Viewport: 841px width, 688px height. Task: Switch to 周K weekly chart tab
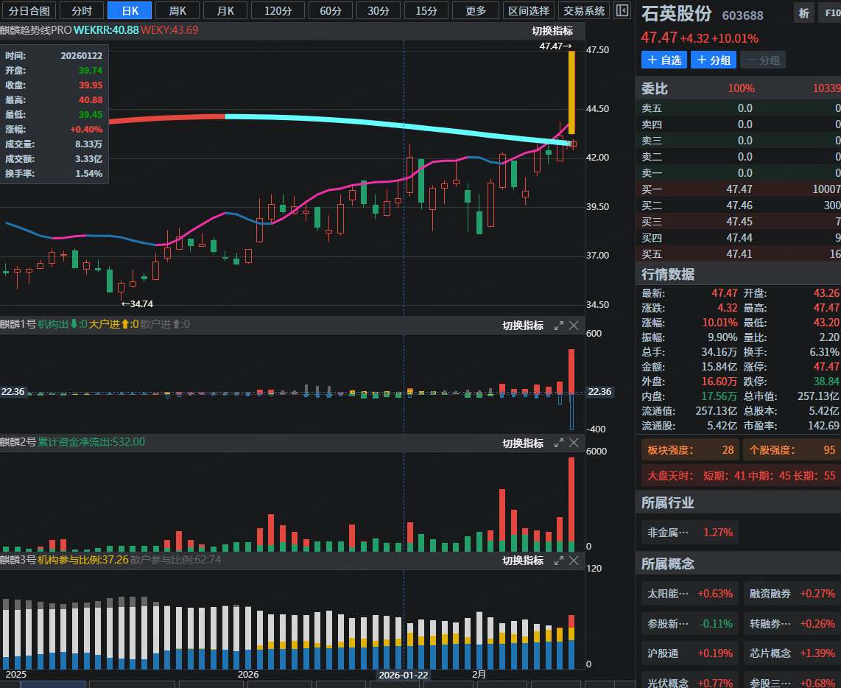(x=177, y=10)
